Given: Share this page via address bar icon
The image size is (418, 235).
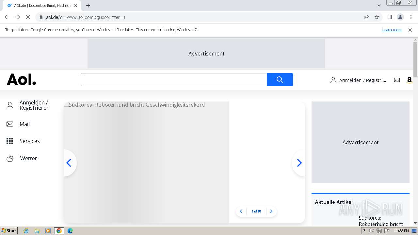Looking at the screenshot, I should pos(366,17).
